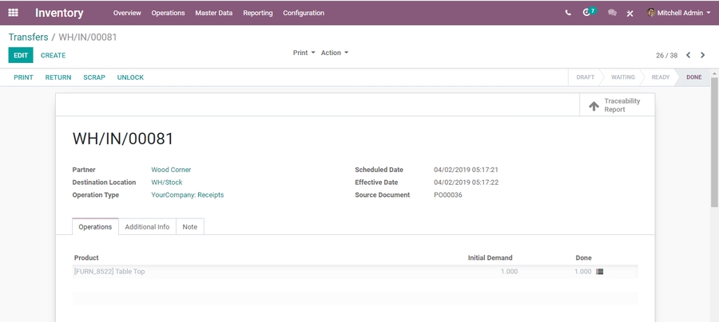Switch to the Additional Info tab

coord(147,227)
